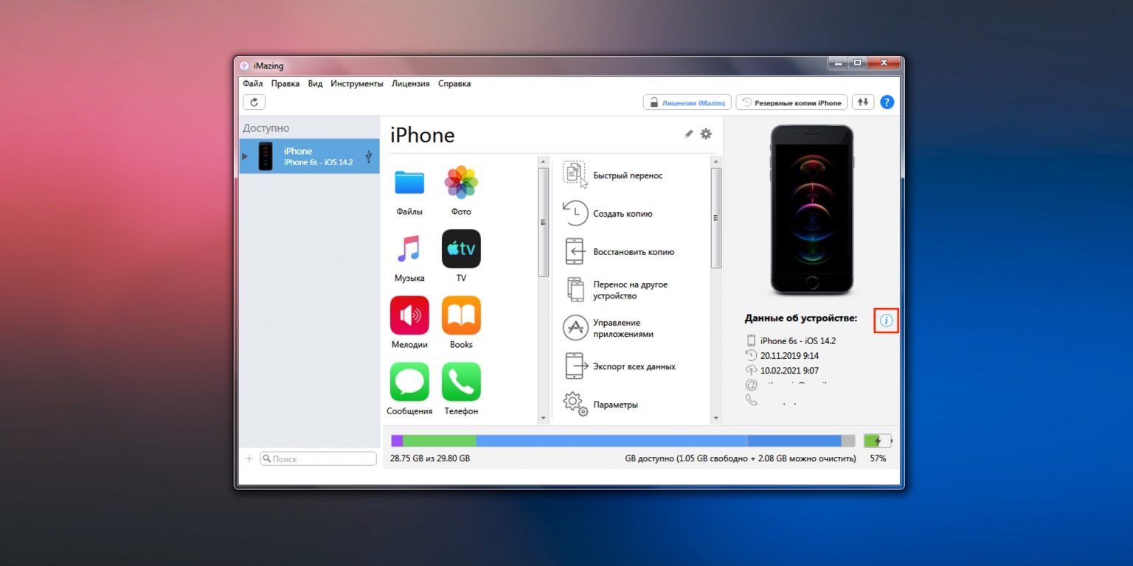Click the Поиск search field
This screenshot has width=1133, height=566.
point(318,458)
